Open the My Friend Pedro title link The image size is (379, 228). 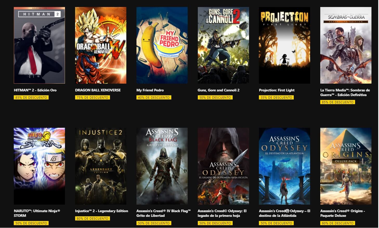pyautogui.click(x=150, y=90)
